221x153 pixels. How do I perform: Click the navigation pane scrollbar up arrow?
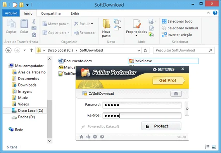pyautogui.click(x=50, y=59)
